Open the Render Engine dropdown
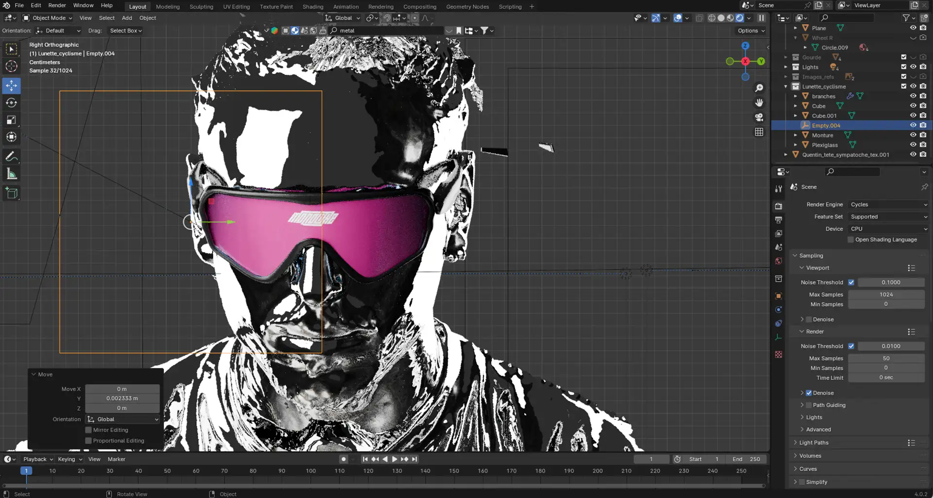Viewport: 933px width, 498px height. pos(888,205)
